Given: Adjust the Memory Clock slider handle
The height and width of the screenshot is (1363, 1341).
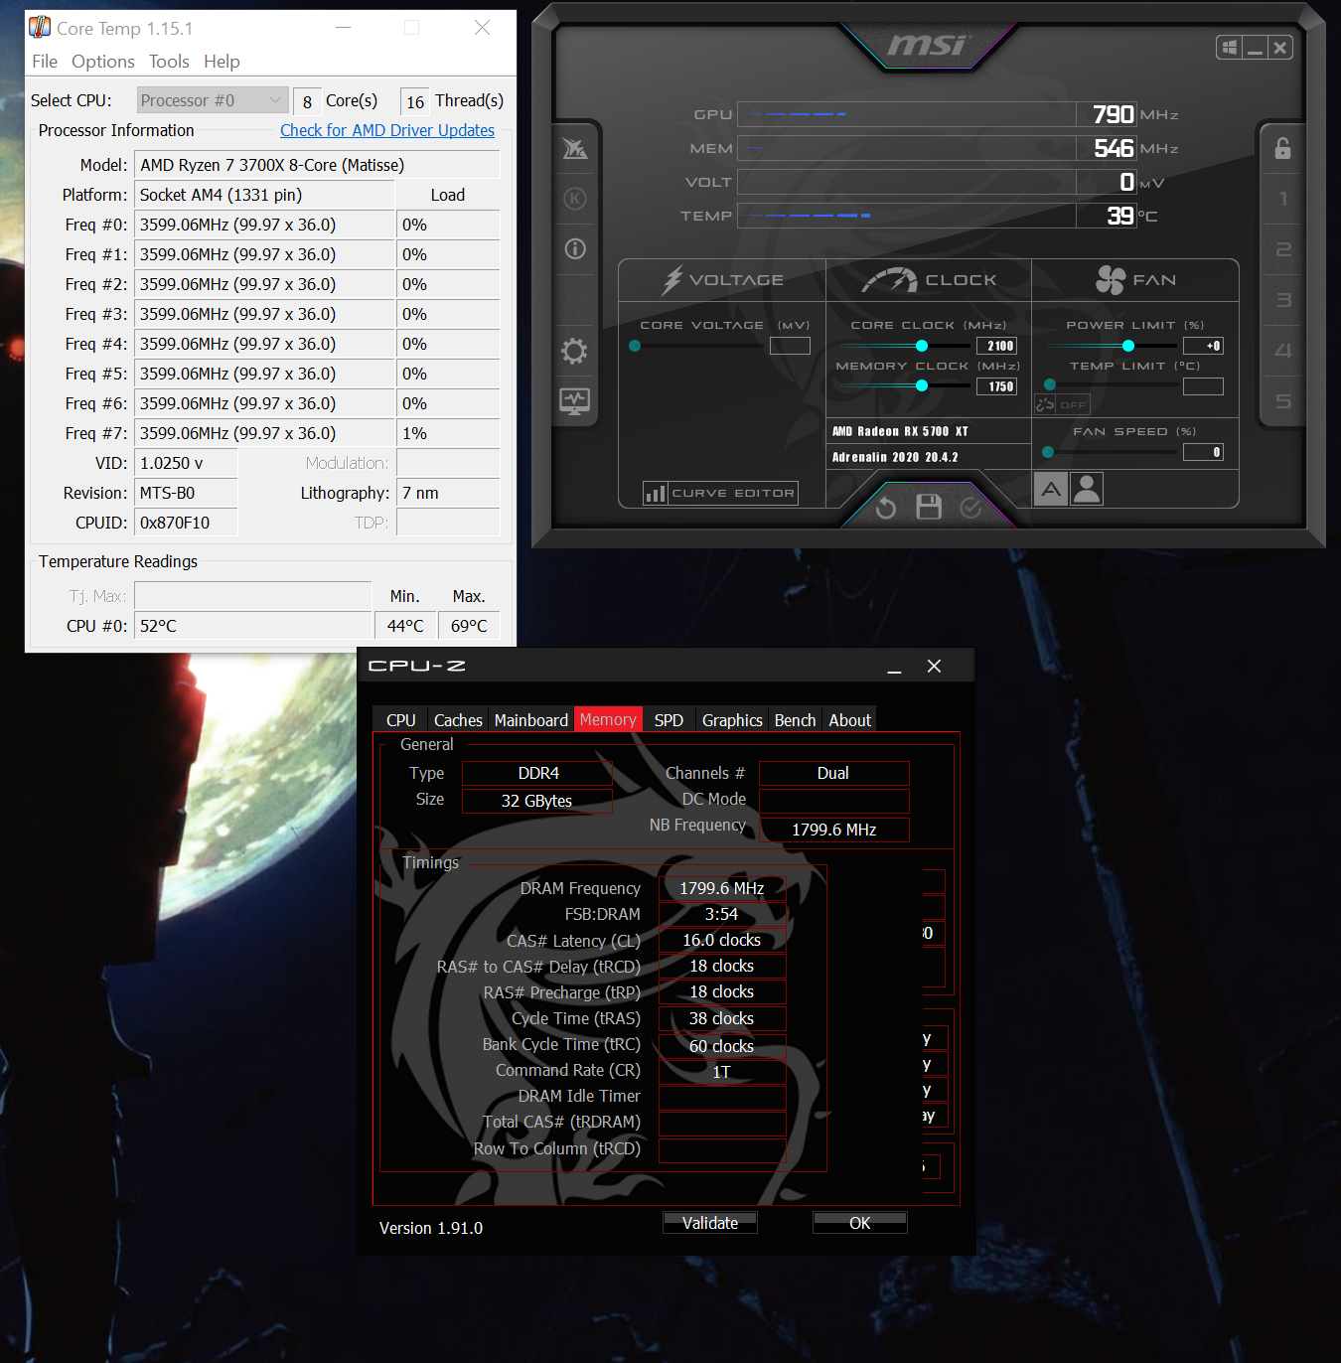Looking at the screenshot, I should tap(922, 385).
